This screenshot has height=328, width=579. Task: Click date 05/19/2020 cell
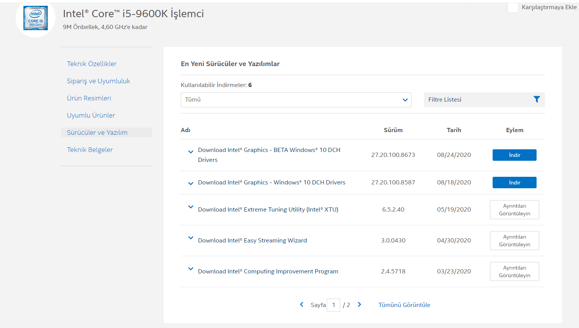coord(454,210)
